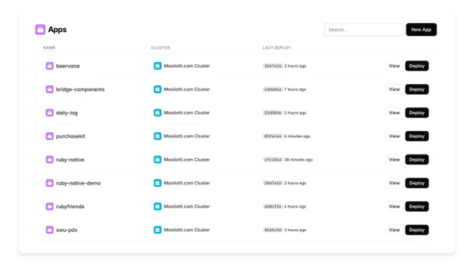View the ruby-native-demo app
The image size is (474, 266).
point(395,183)
